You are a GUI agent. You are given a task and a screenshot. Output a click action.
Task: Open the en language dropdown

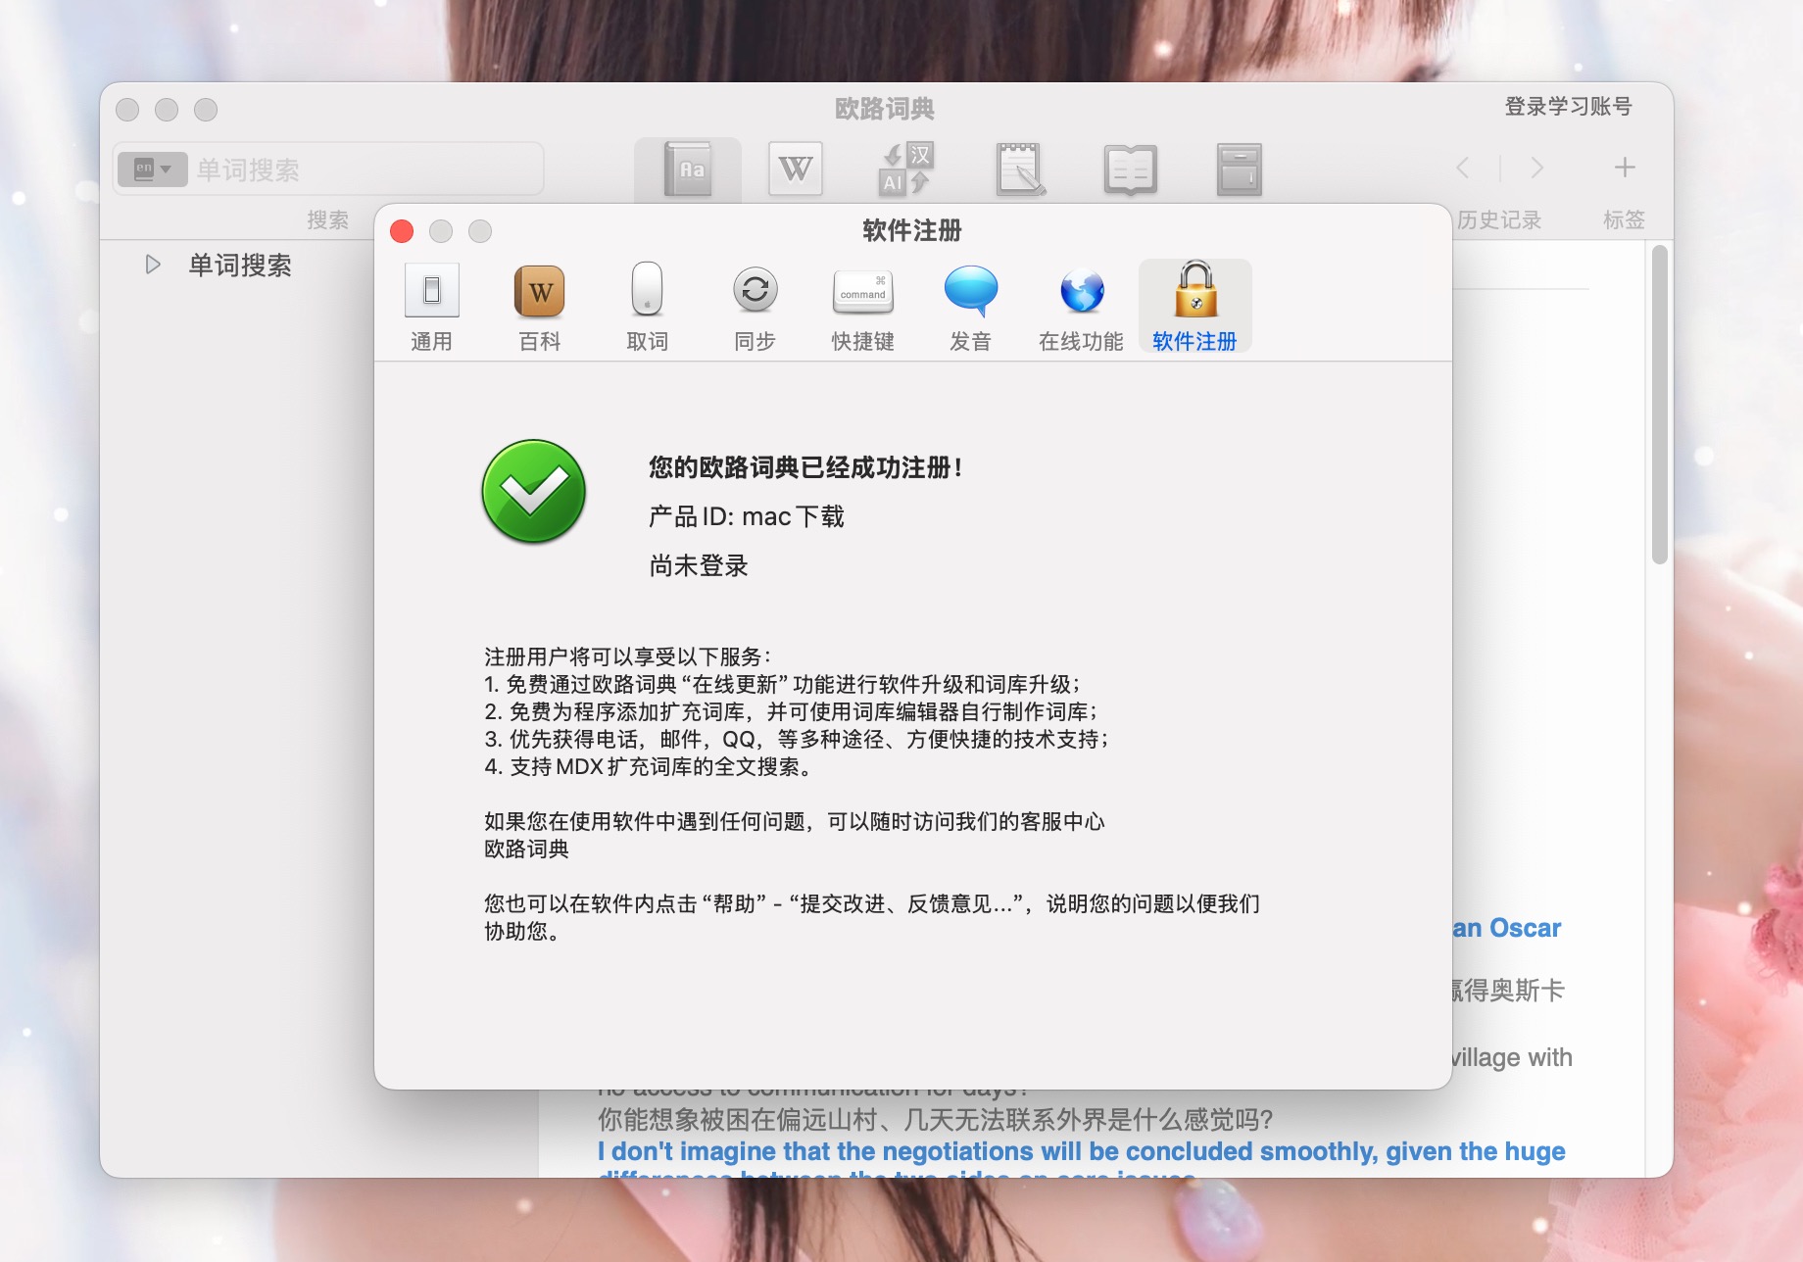(x=153, y=169)
